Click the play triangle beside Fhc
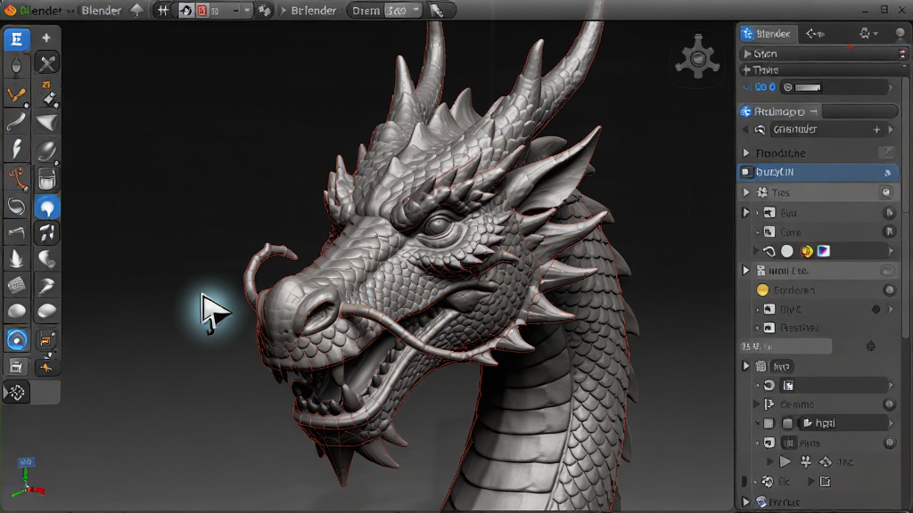 785,462
